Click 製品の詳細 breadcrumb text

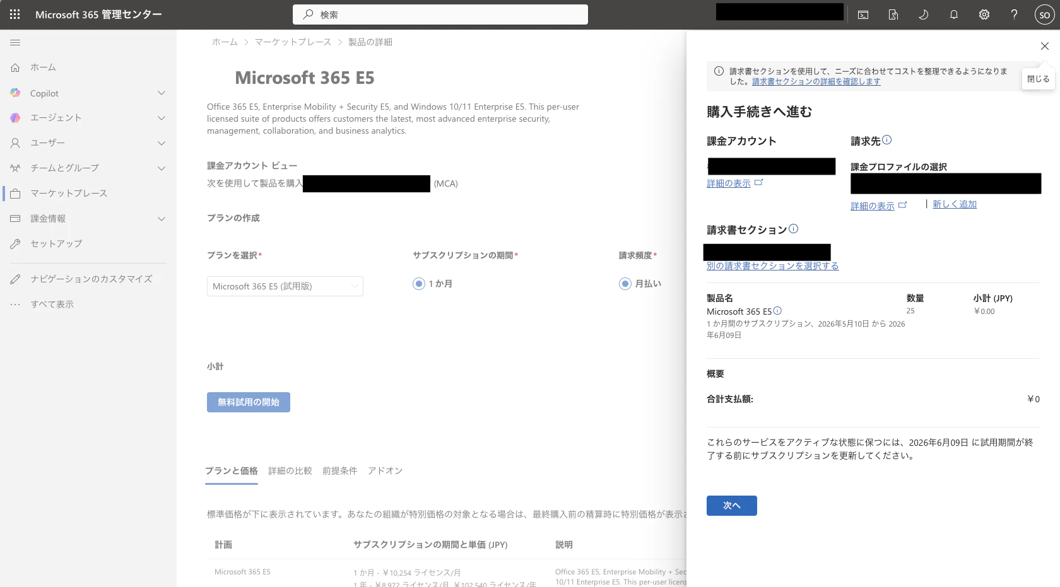[x=370, y=42]
